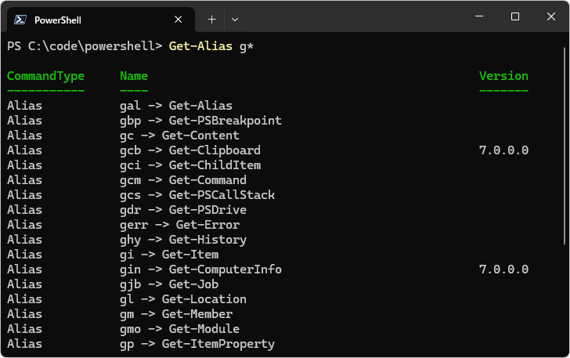Click the "PS C:\code\powershell>" prompt path
This screenshot has width=570, height=358.
[85, 46]
